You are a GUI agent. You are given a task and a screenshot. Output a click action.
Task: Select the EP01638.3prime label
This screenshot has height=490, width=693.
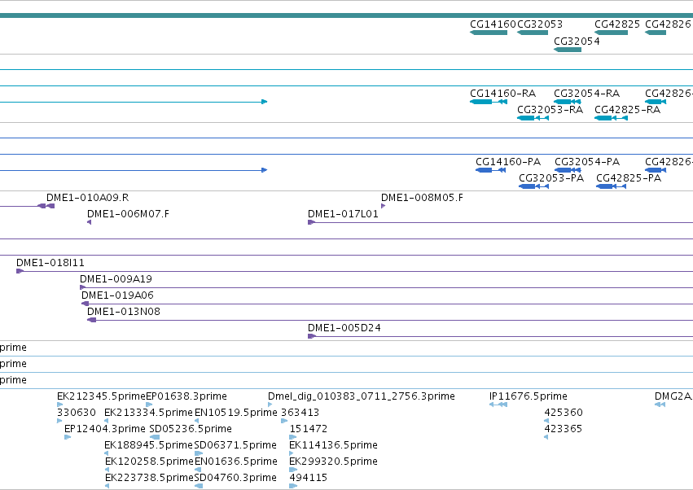coord(186,396)
